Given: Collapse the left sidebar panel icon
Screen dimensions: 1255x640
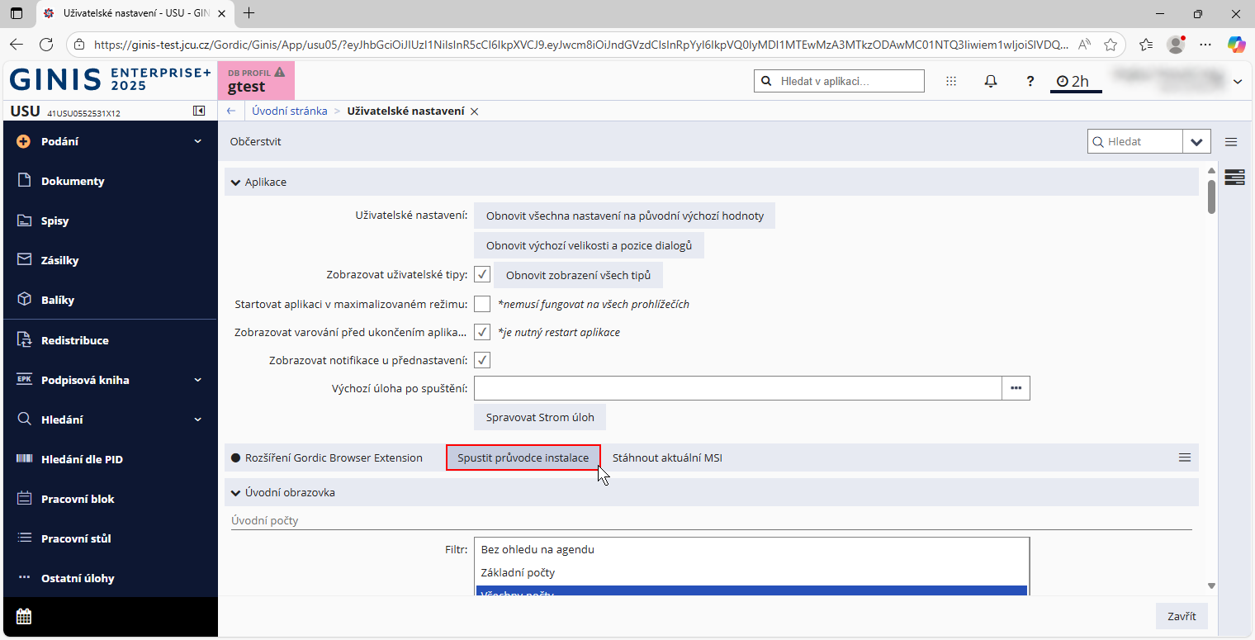Looking at the screenshot, I should coord(199,111).
